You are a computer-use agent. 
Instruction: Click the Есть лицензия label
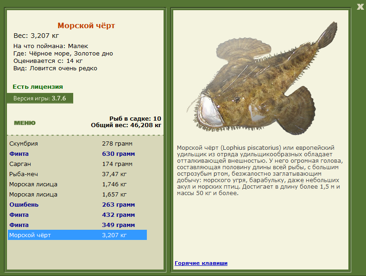click(x=38, y=86)
